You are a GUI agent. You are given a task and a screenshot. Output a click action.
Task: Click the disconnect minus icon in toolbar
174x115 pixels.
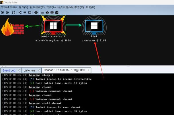point(7,12)
